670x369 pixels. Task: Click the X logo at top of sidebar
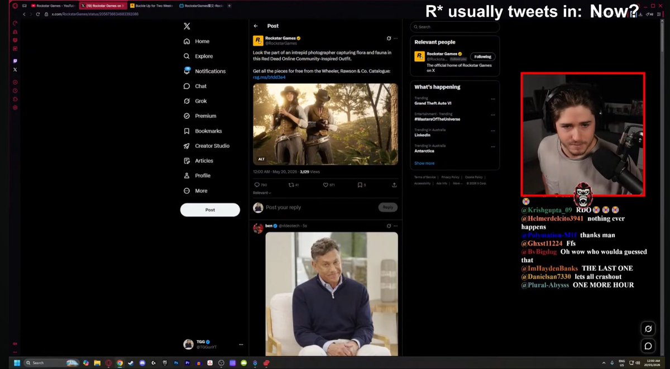[x=187, y=26]
